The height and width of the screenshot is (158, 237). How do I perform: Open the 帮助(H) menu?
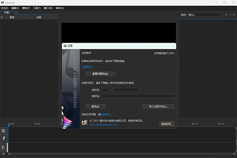click(x=60, y=8)
